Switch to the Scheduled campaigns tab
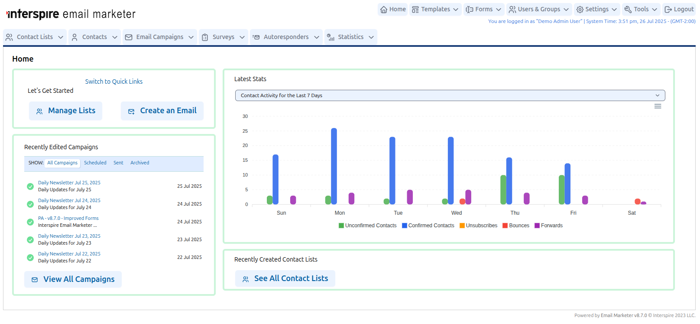The width and height of the screenshot is (700, 324). [x=95, y=163]
